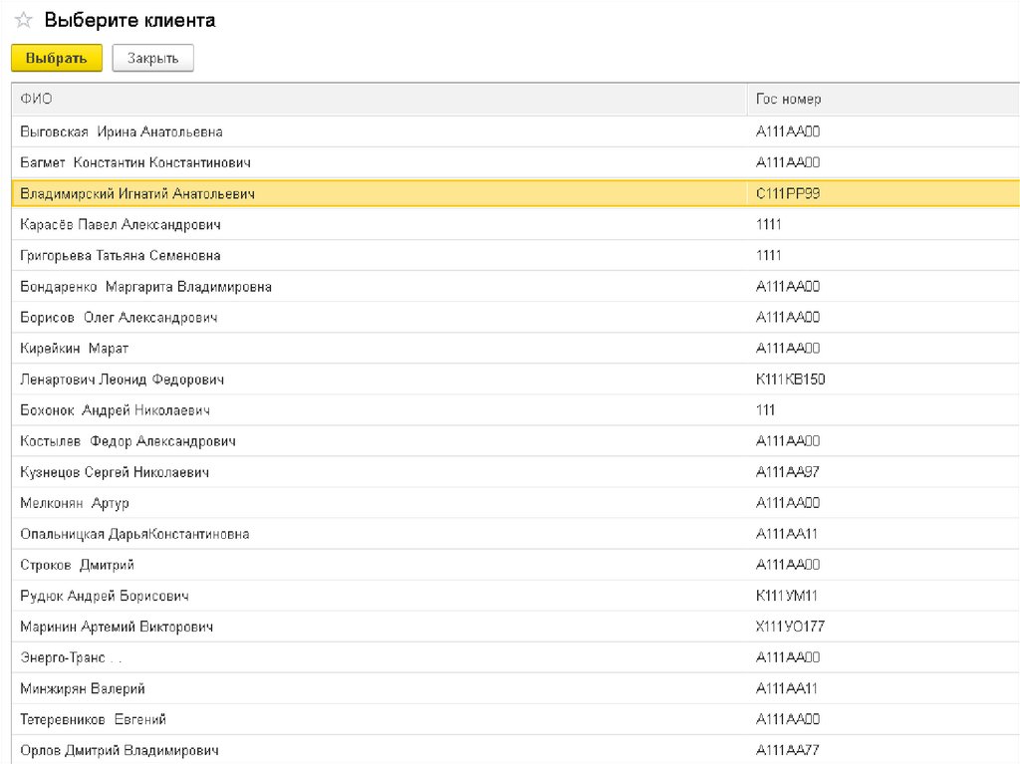
Task: Click the X111YO177 plate number cell
Action: point(790,627)
